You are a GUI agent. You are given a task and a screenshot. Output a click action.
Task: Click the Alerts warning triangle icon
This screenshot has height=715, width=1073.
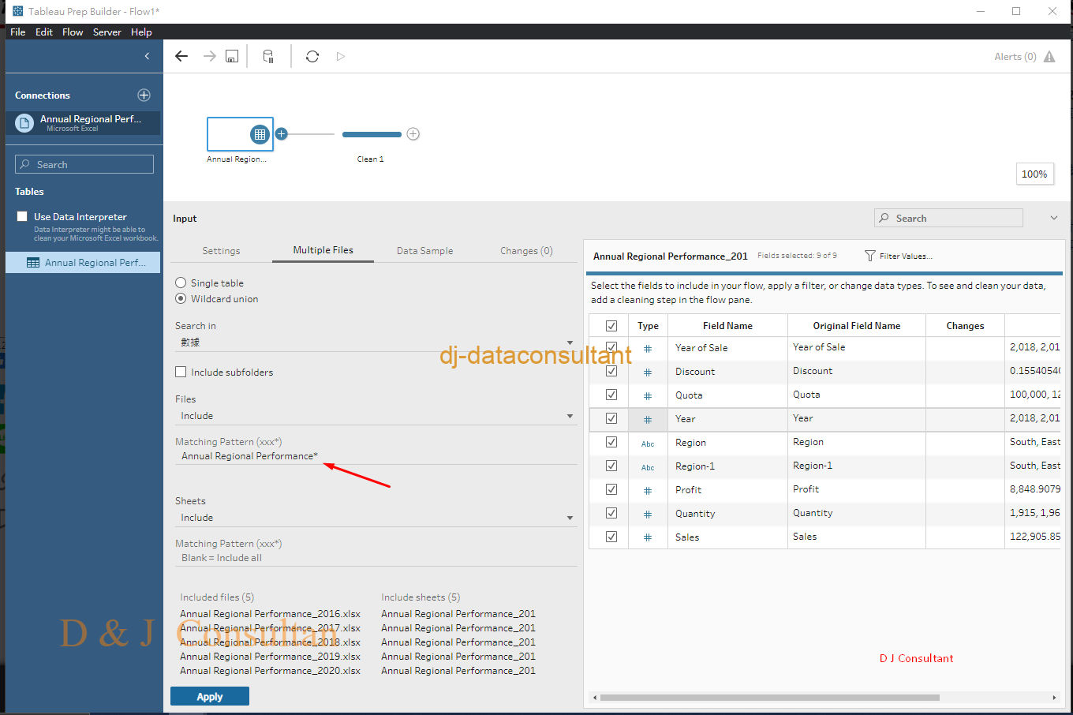[x=1049, y=57]
